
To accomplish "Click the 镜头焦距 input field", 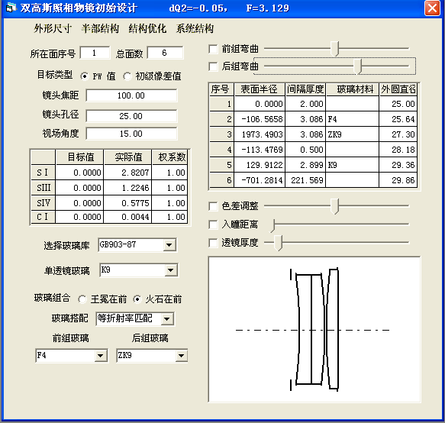I will pyautogui.click(x=131, y=95).
